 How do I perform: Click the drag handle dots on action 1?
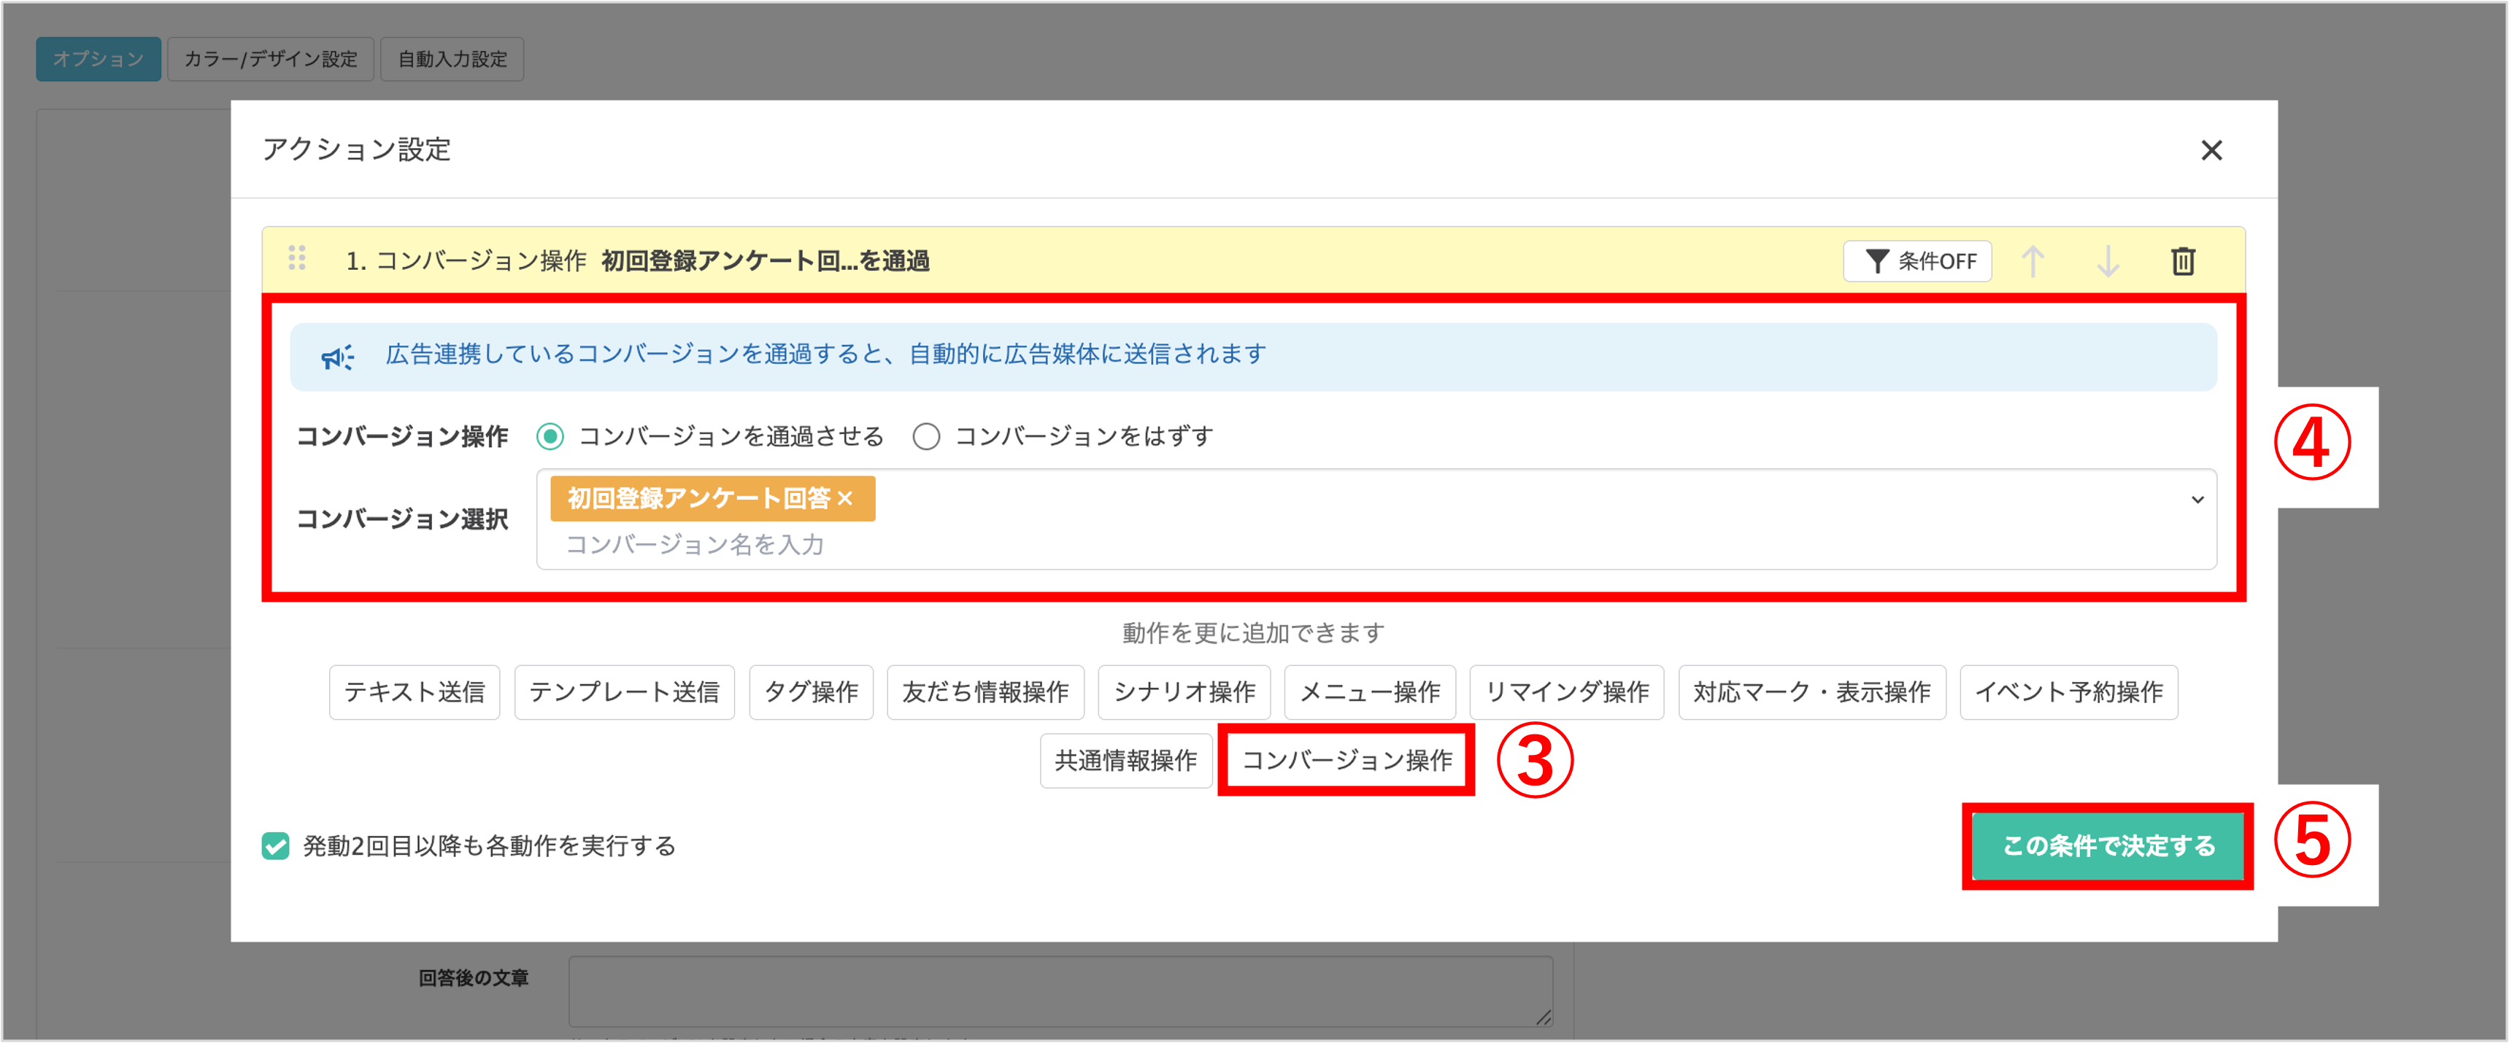[x=298, y=259]
